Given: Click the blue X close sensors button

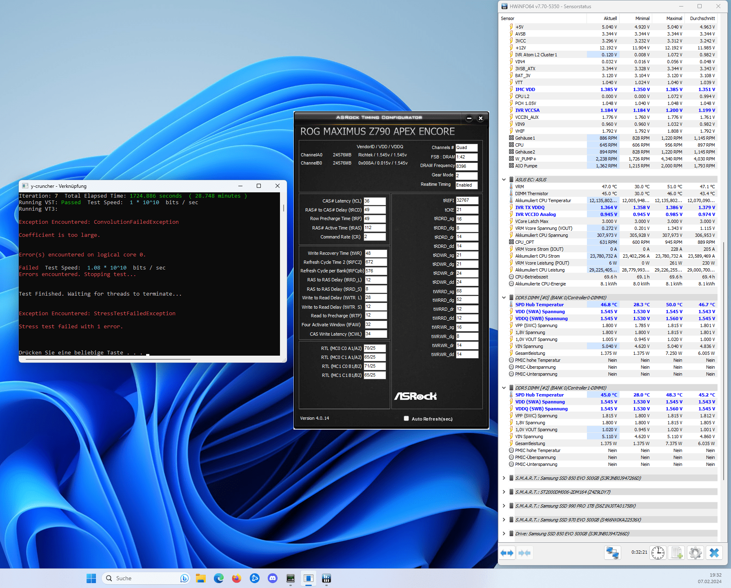Looking at the screenshot, I should [714, 553].
